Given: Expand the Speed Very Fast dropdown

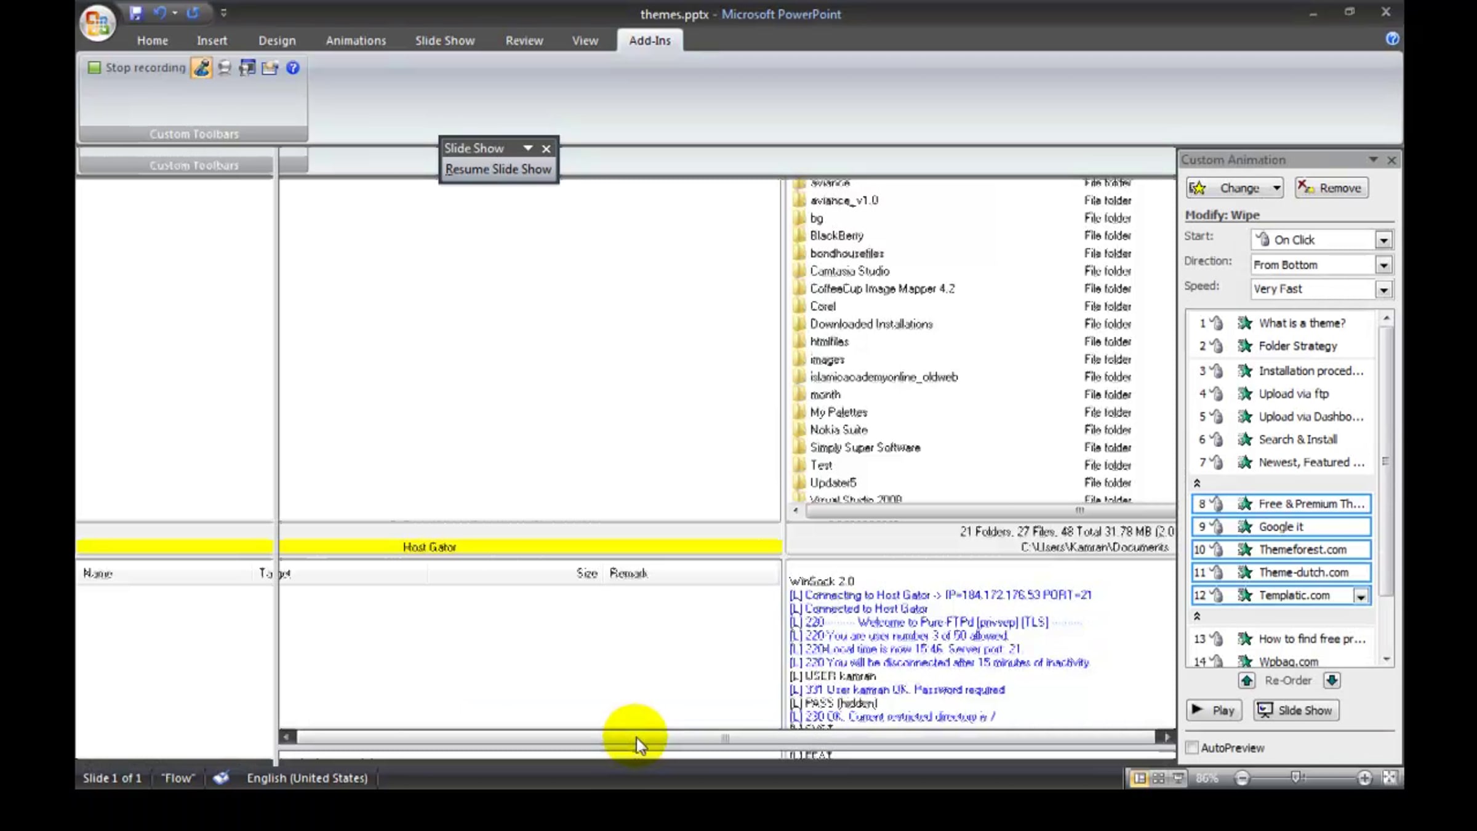Looking at the screenshot, I should (1383, 289).
